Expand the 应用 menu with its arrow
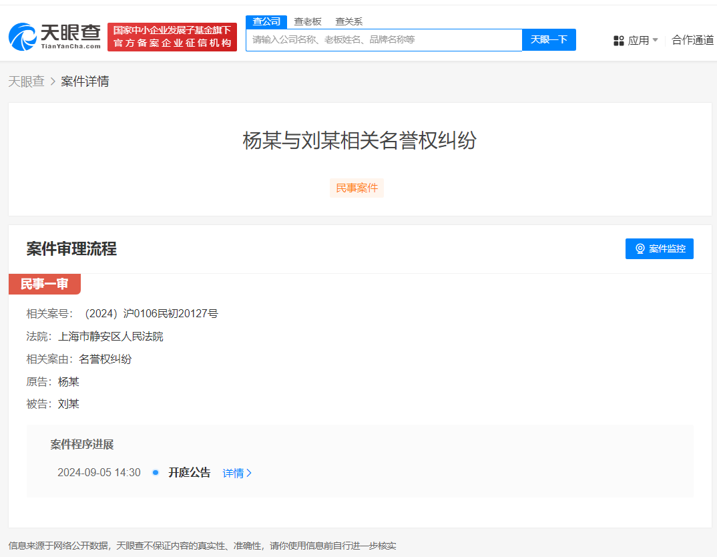This screenshot has height=557, width=717. click(656, 40)
